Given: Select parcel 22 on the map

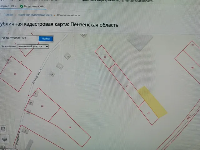Looking at the screenshot, I should (x=42, y=106).
